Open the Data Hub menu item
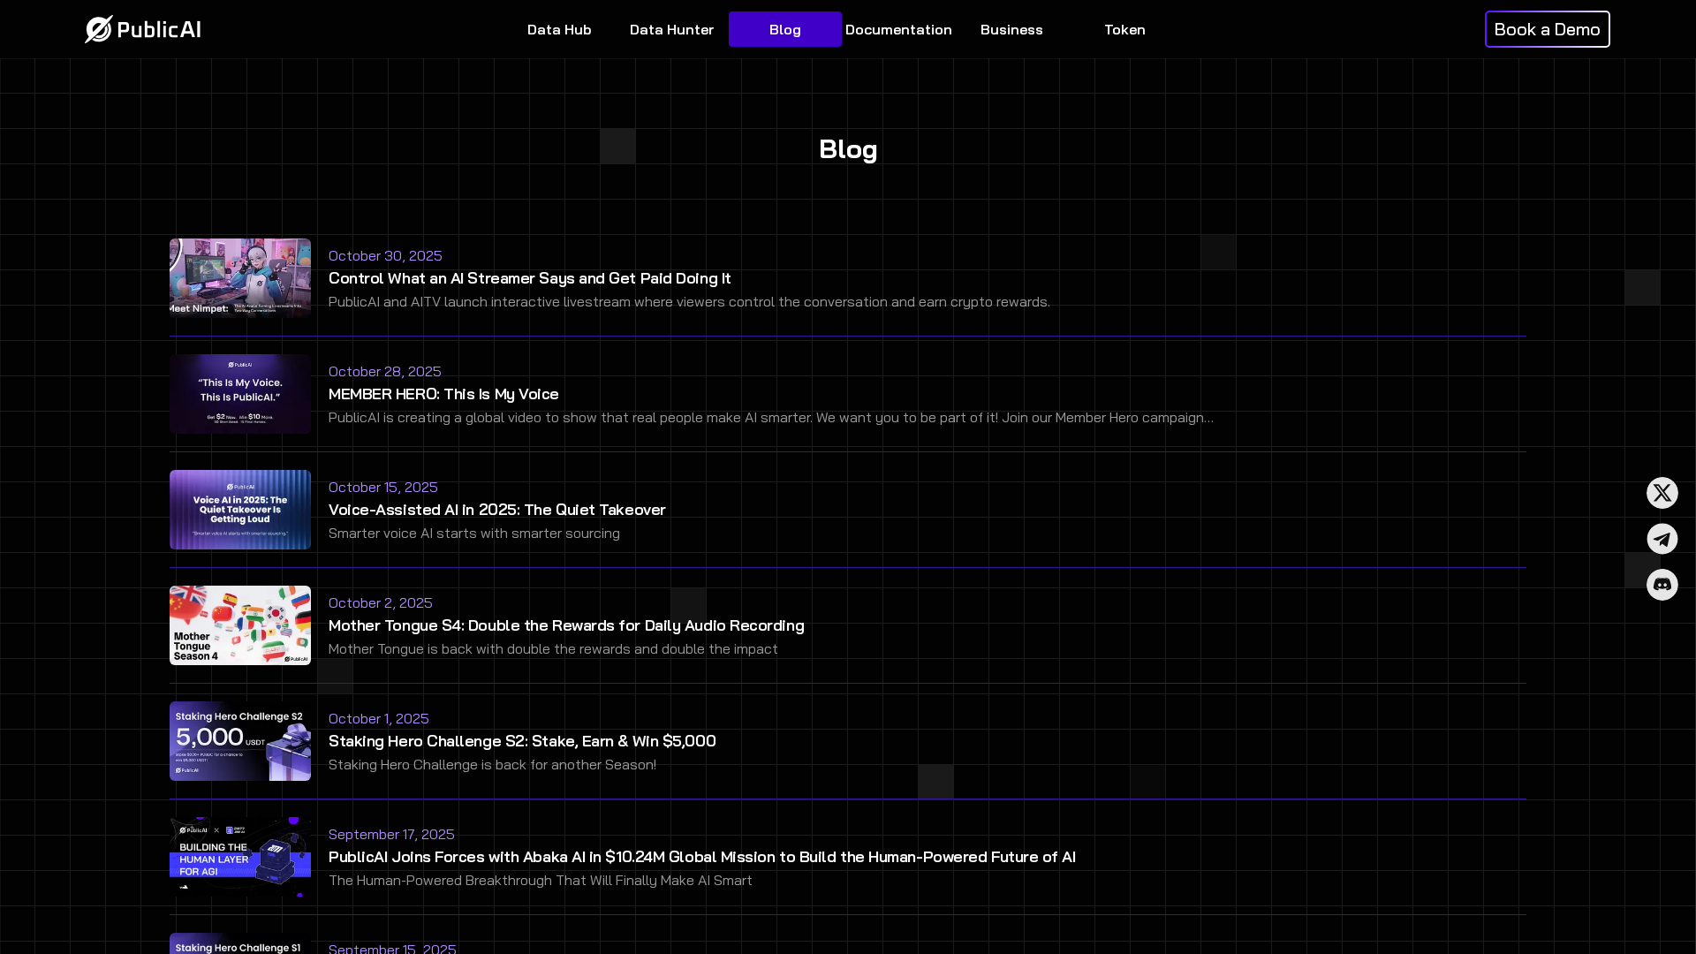This screenshot has height=954, width=1696. (559, 29)
